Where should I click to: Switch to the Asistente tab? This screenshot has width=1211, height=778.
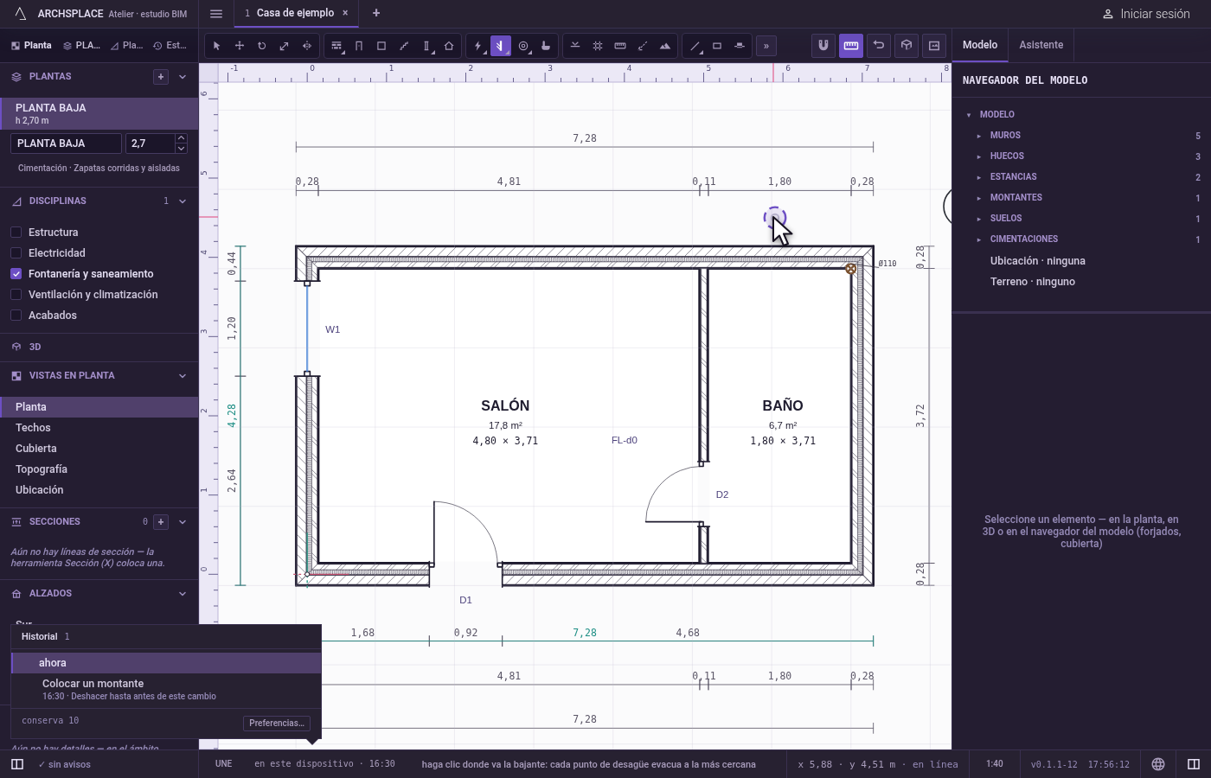[x=1041, y=45]
